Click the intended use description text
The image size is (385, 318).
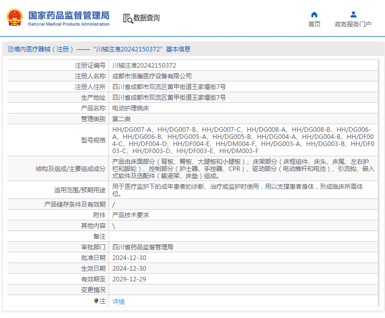[x=237, y=190]
